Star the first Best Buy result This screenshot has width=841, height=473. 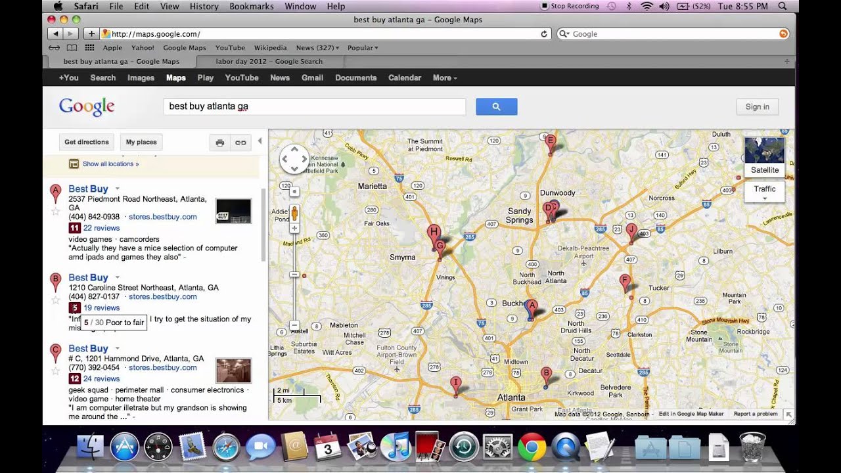click(x=55, y=212)
